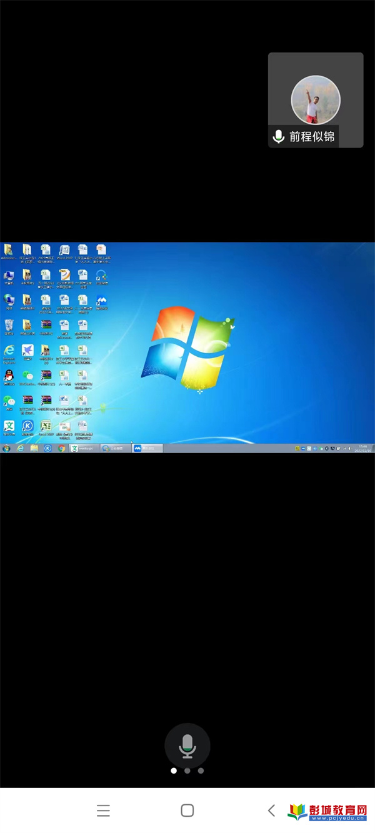The width and height of the screenshot is (375, 833).
Task: Open the Administrator folder on the shared desktop
Action: tap(8, 251)
